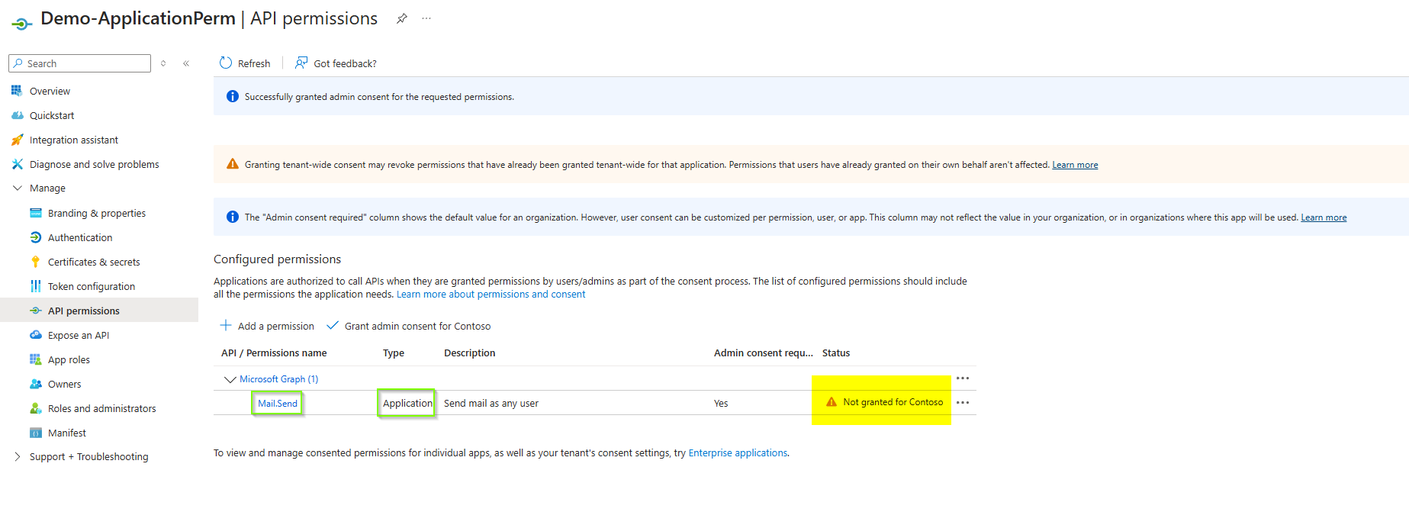
Task: Collapse the sidebar with the double chevron
Action: [186, 63]
